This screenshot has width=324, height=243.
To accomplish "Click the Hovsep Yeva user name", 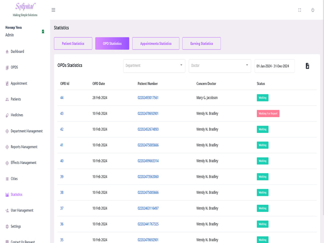I will pos(13,28).
